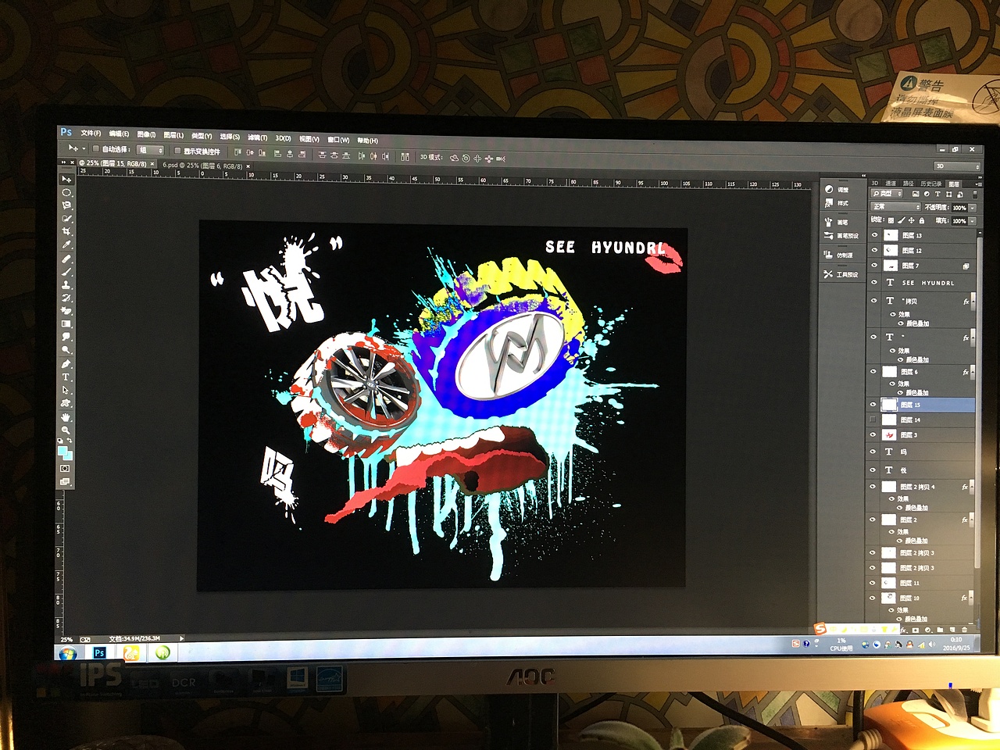
Task: Click the foreground/background color swatches
Action: click(x=64, y=452)
